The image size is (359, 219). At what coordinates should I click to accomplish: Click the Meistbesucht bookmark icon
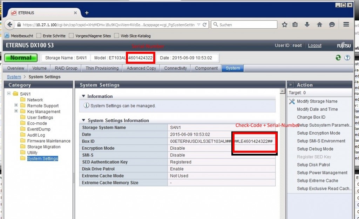pyautogui.click(x=7, y=36)
